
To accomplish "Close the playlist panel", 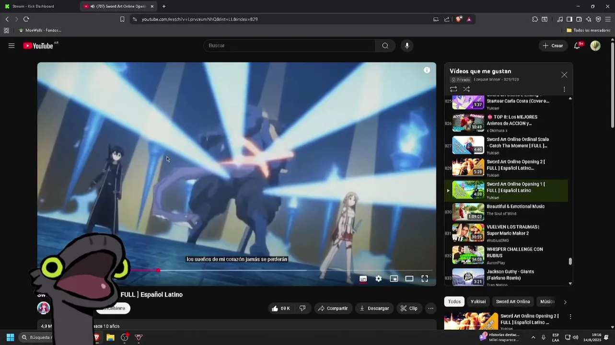I will [x=564, y=75].
